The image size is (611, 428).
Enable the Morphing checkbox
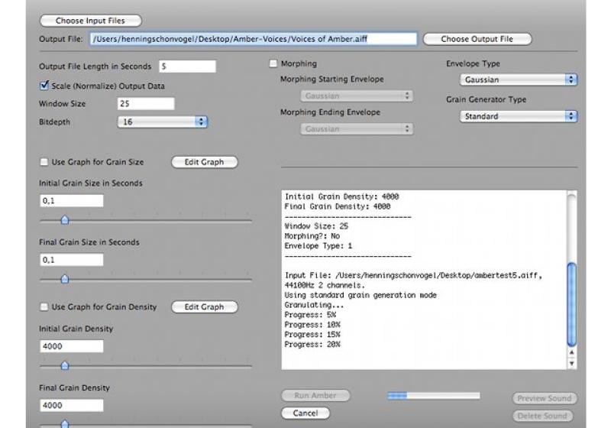pos(273,64)
